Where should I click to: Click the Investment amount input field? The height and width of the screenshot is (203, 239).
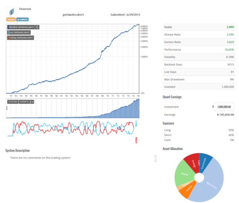tap(224, 107)
